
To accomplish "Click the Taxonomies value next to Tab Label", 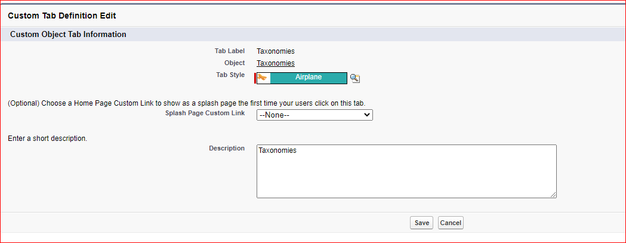I will coord(276,51).
